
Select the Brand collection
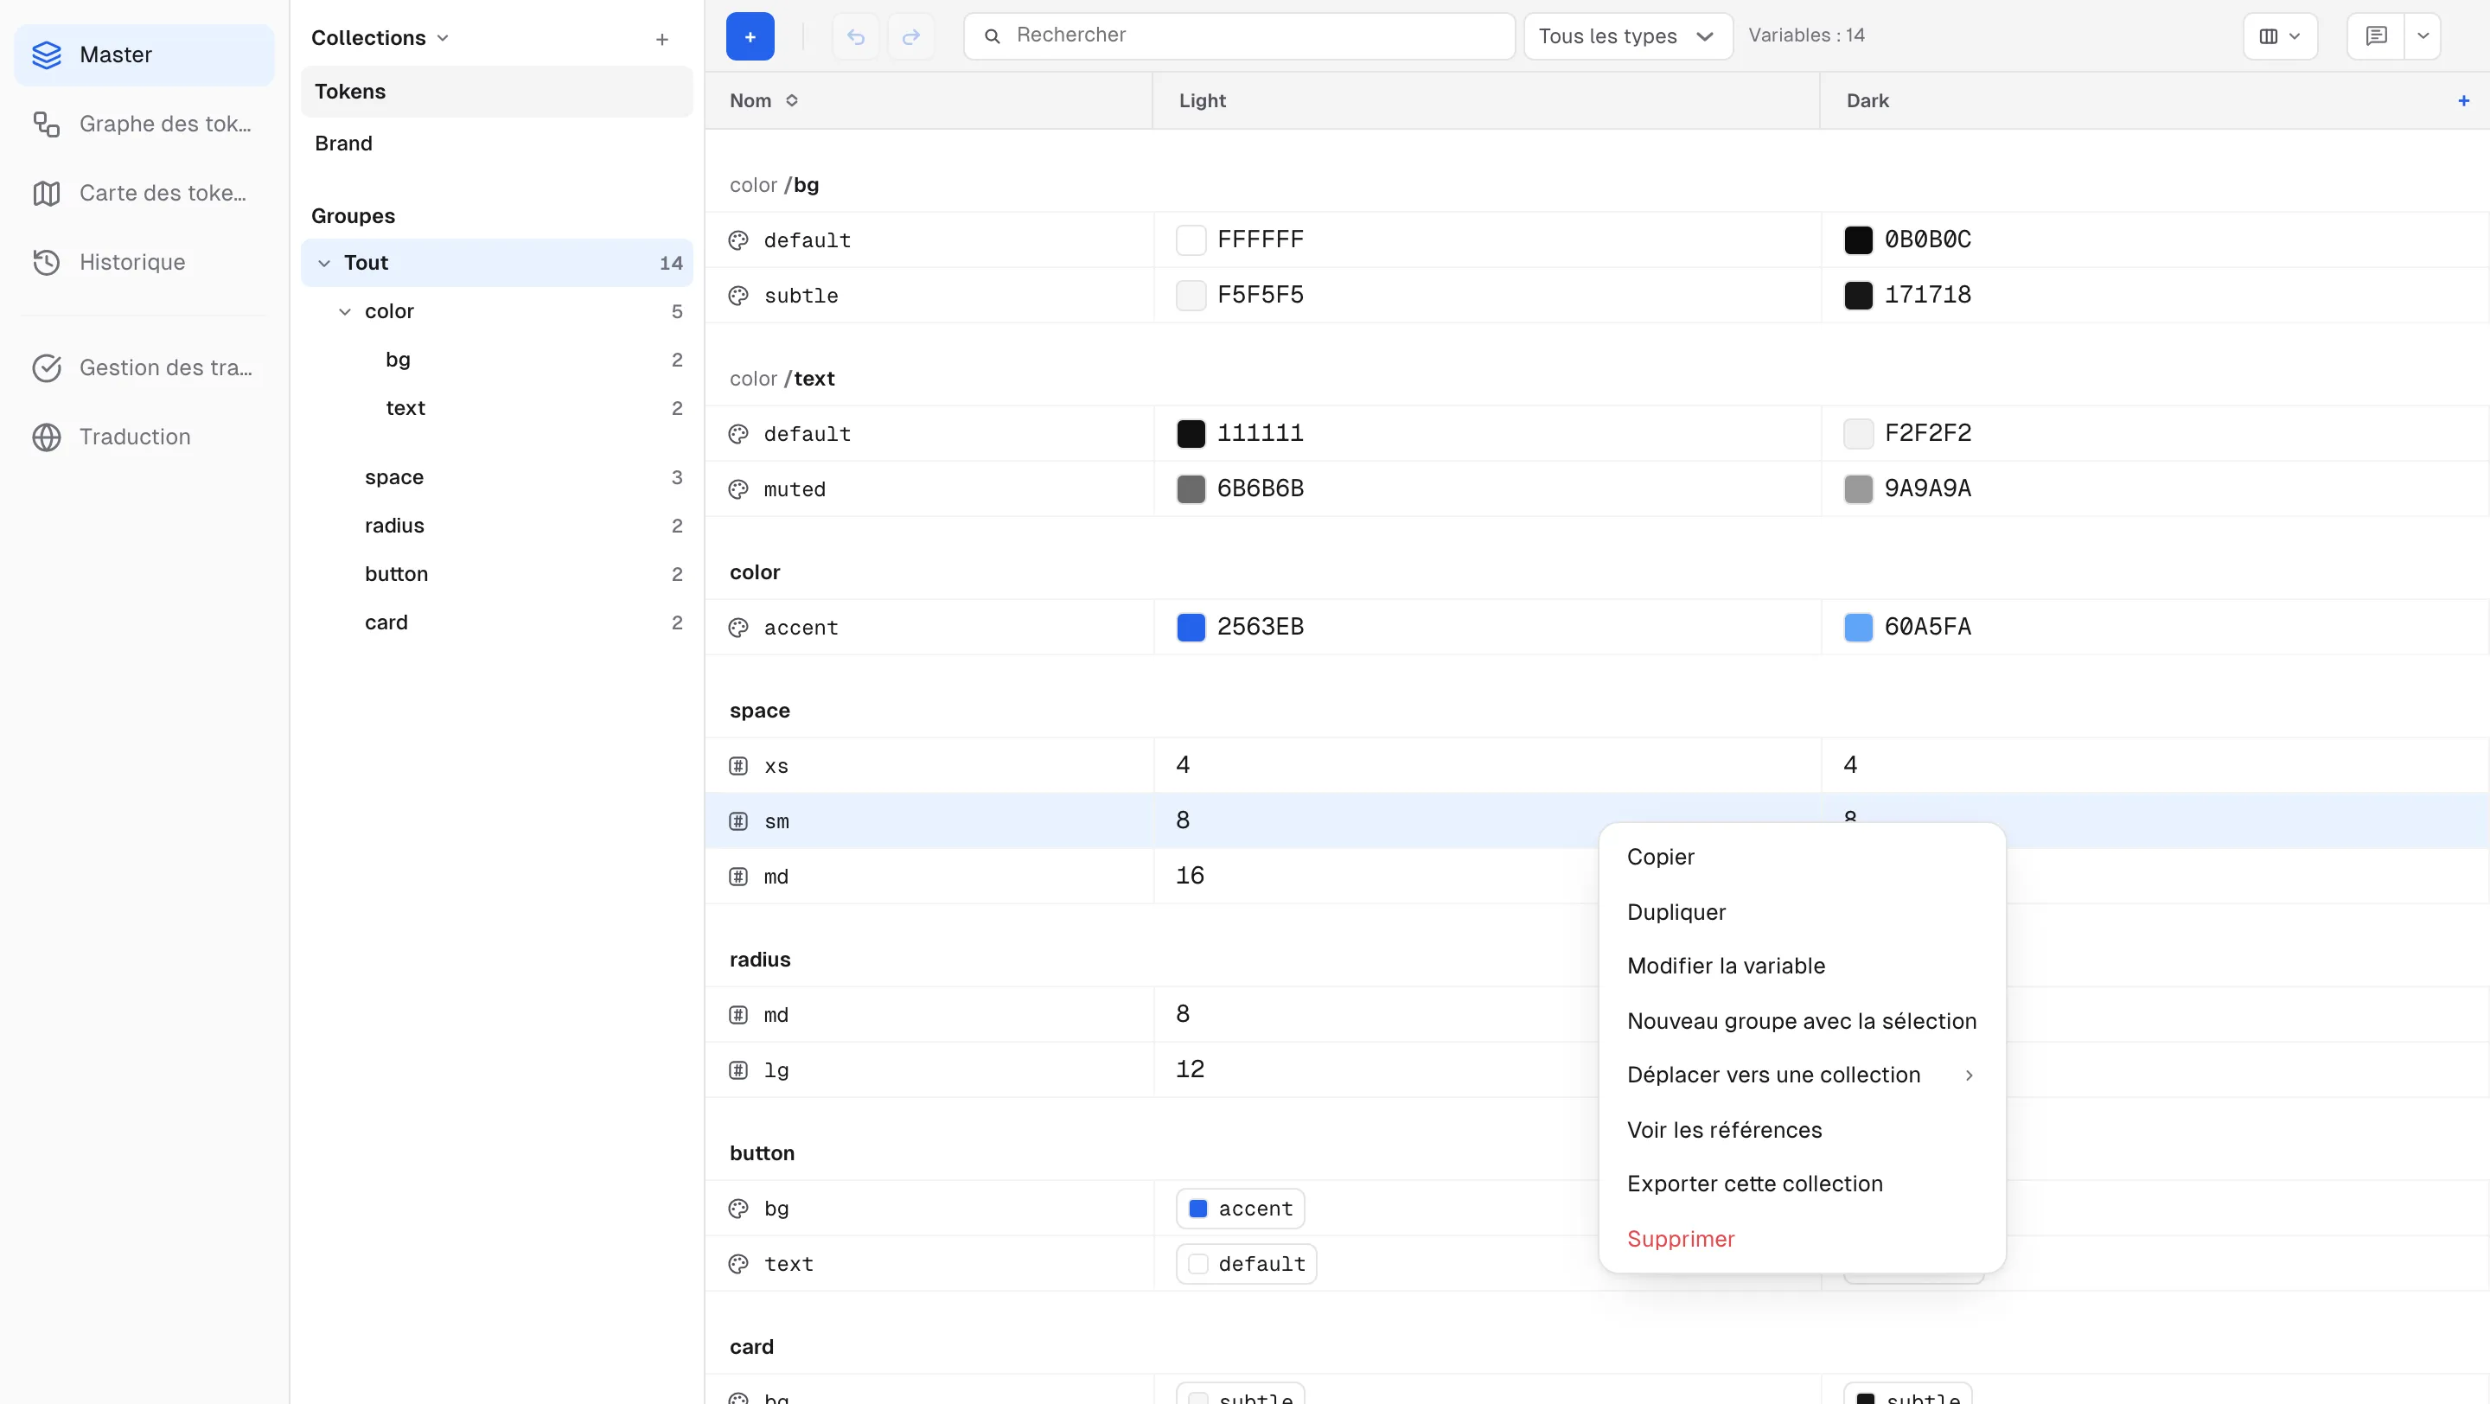point(497,144)
